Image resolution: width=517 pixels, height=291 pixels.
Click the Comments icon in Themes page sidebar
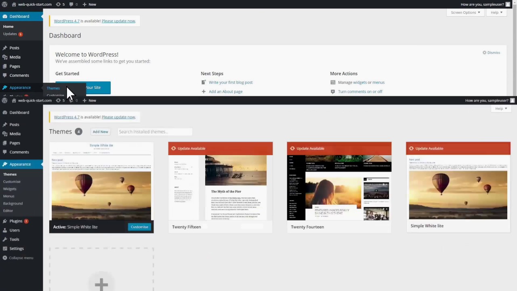pos(5,152)
